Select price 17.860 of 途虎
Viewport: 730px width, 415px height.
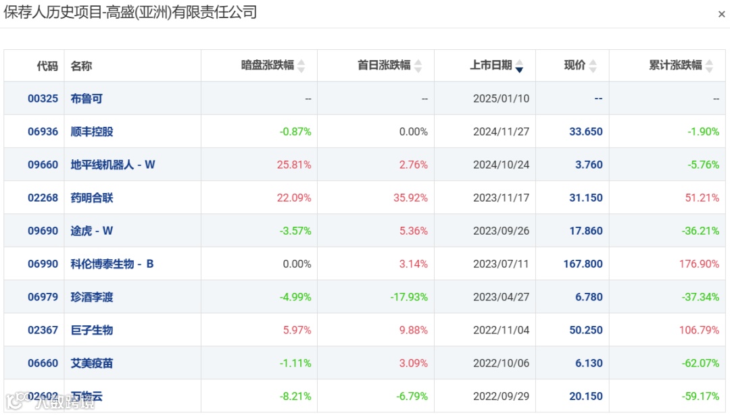[585, 231]
